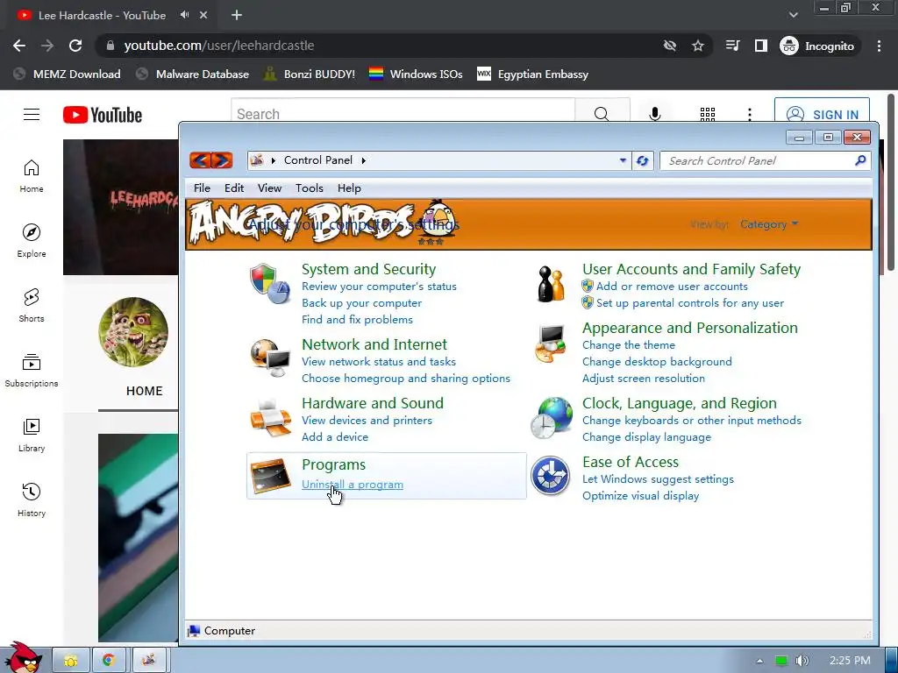Open the Tools menu
898x673 pixels.
pos(310,188)
